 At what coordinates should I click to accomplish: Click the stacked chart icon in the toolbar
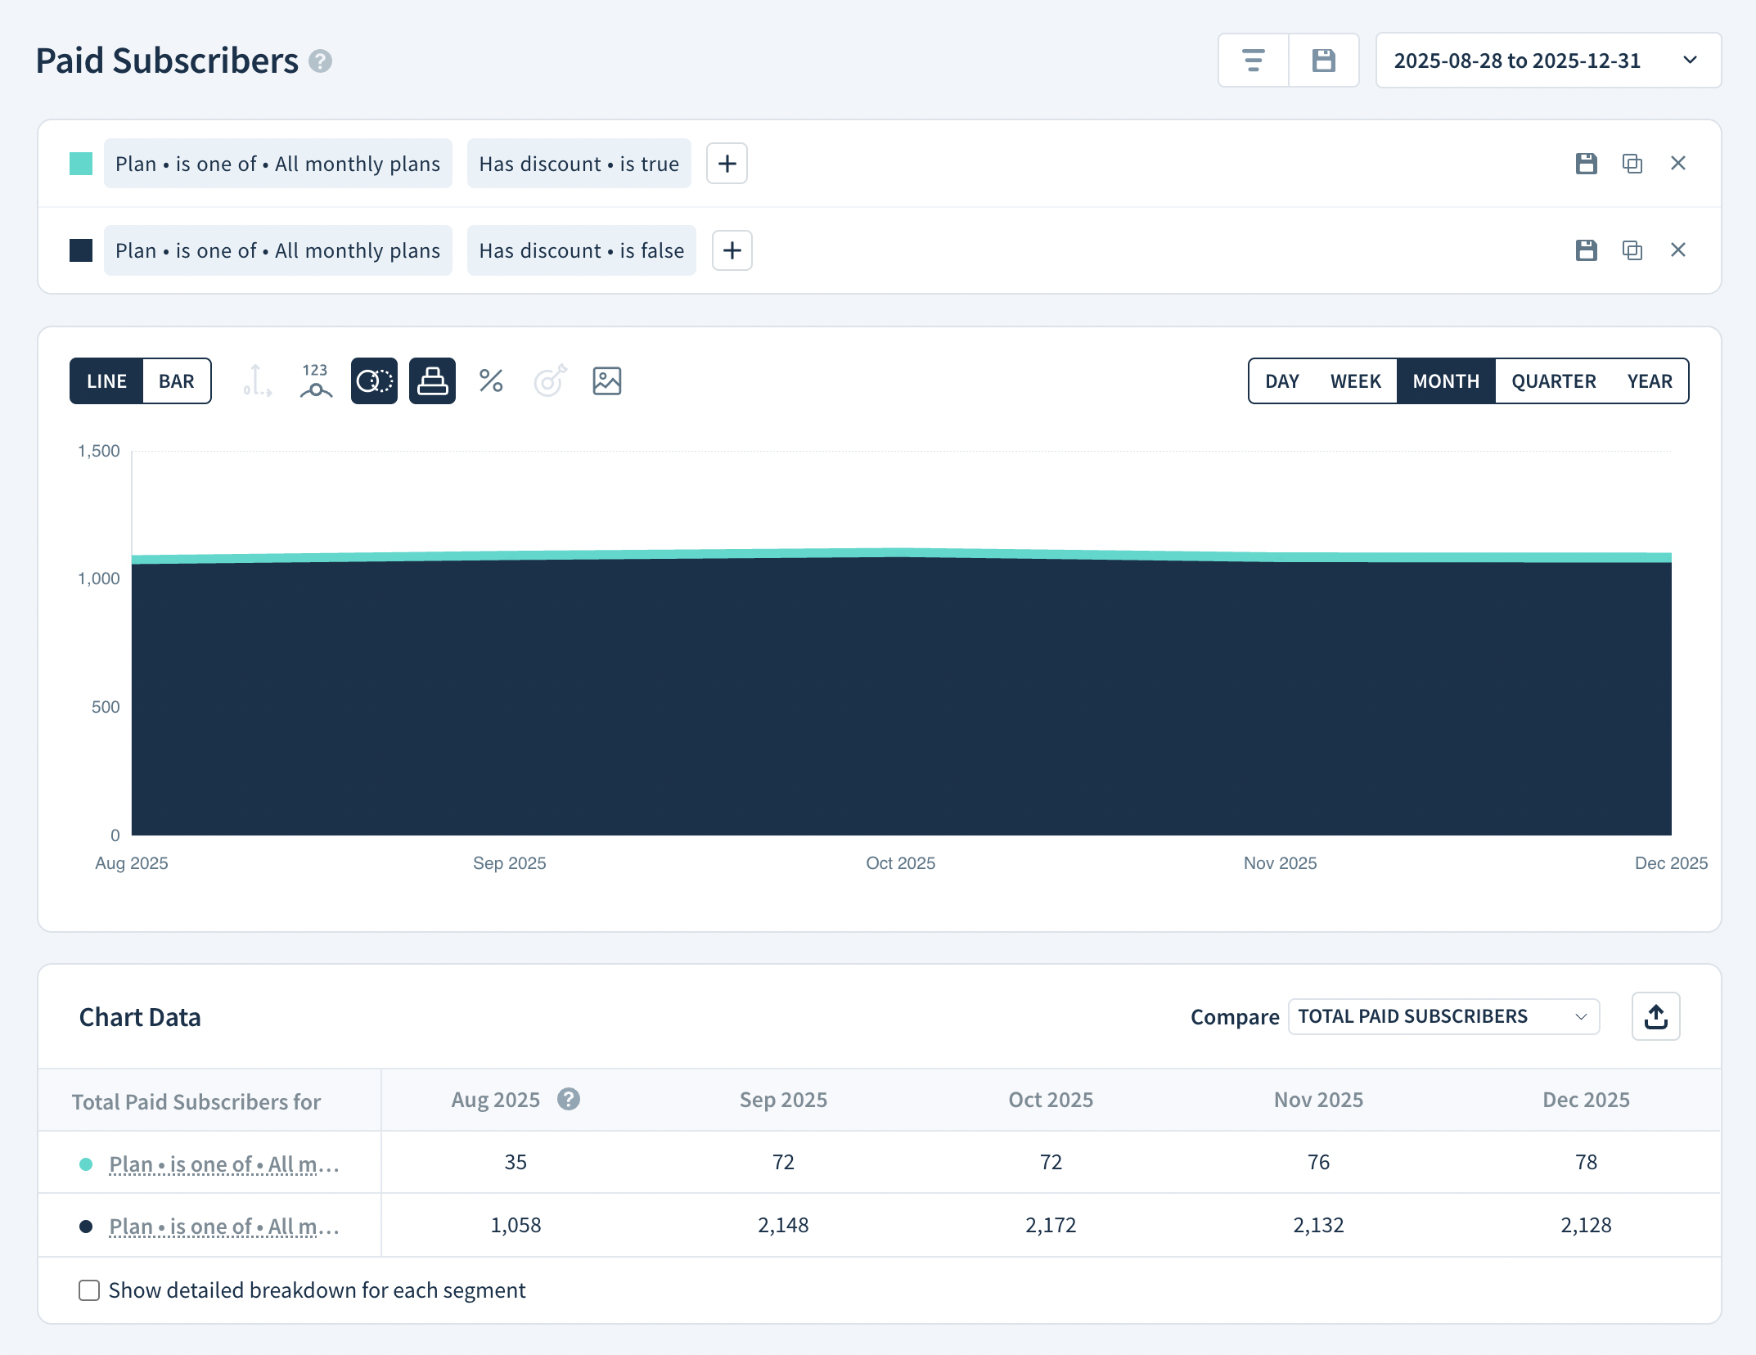coord(432,380)
